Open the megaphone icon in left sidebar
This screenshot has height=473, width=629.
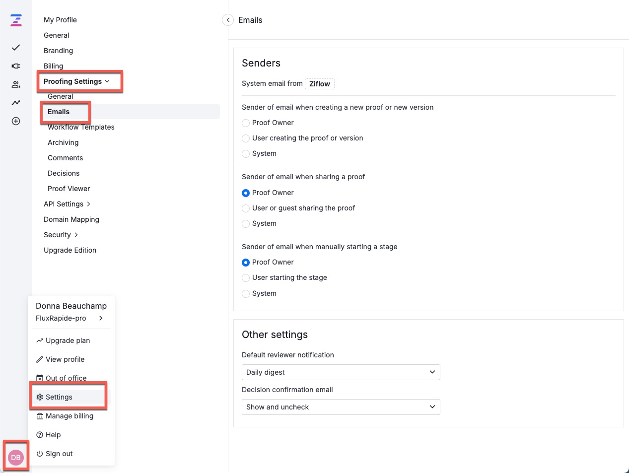tap(16, 66)
